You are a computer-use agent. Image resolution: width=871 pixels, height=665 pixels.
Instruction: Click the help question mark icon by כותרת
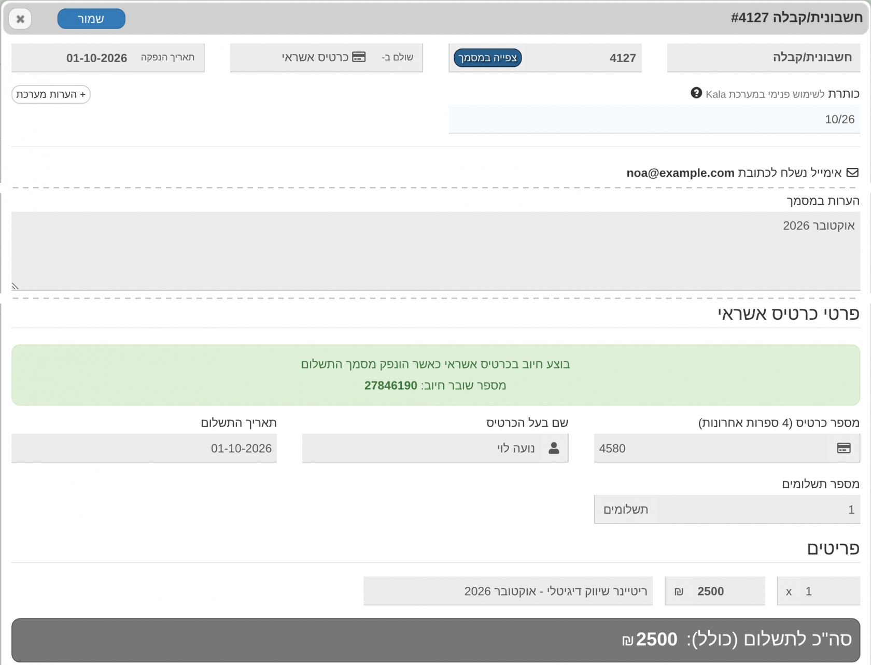696,93
